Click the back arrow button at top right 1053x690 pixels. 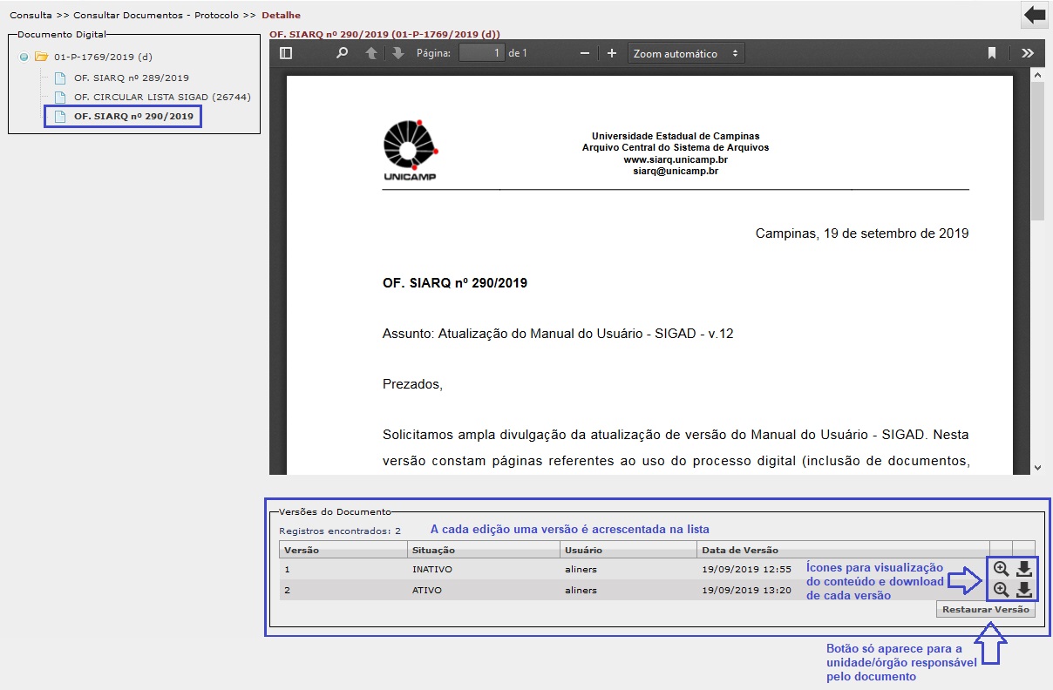click(1035, 15)
